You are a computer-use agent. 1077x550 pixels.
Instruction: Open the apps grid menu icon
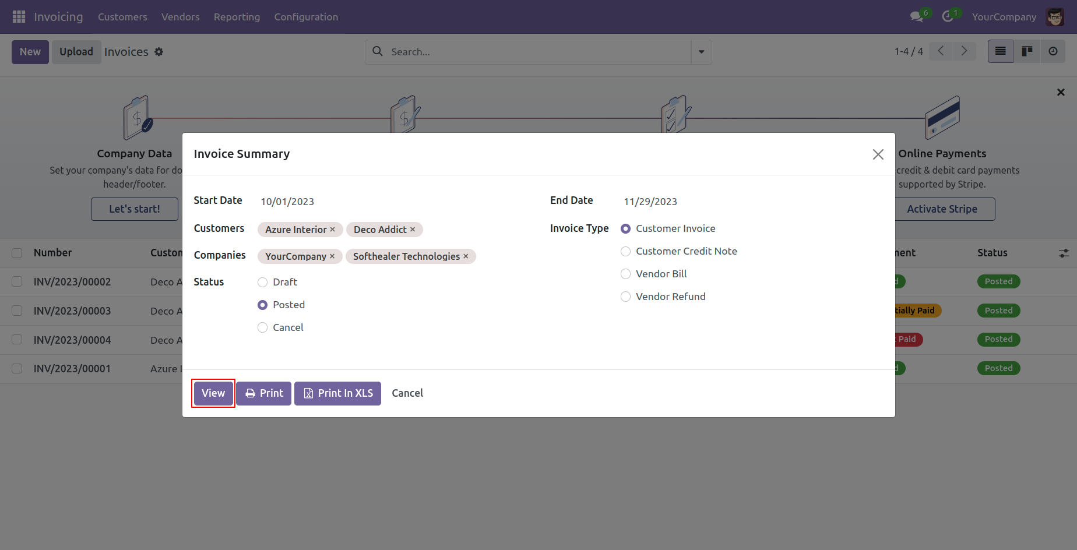coord(19,17)
